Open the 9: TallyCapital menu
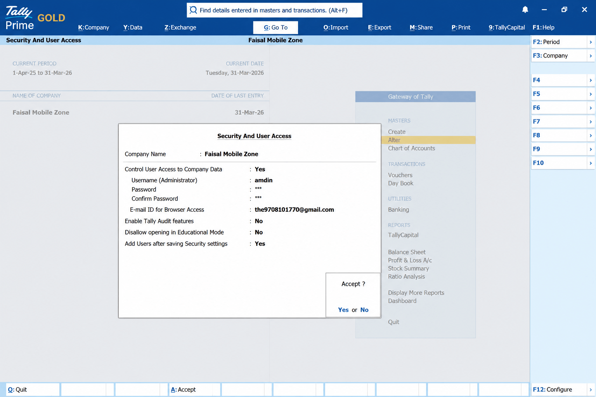The width and height of the screenshot is (596, 397). [507, 28]
